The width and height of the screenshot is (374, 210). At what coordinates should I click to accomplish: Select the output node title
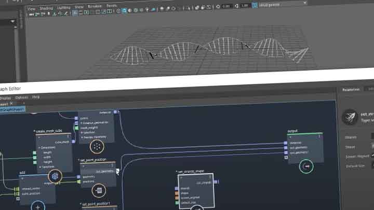(x=292, y=131)
